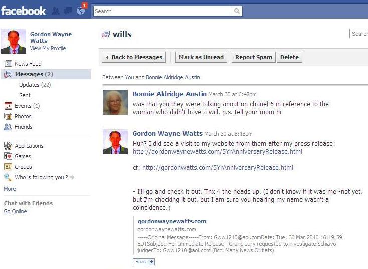Image resolution: width=368 pixels, height=269 pixels.
Task: Open friend requests icon in top bar
Action: pyautogui.click(x=56, y=11)
